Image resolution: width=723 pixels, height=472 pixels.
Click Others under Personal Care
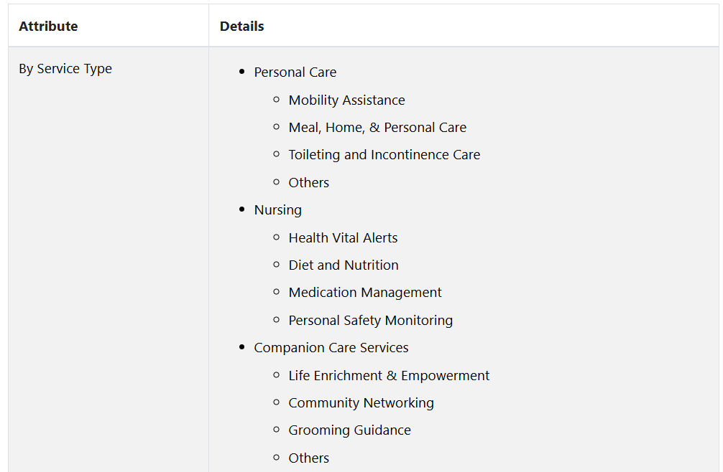pyautogui.click(x=308, y=183)
